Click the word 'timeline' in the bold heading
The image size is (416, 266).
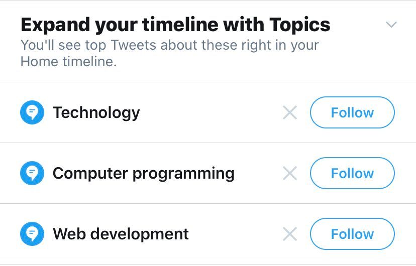180,25
